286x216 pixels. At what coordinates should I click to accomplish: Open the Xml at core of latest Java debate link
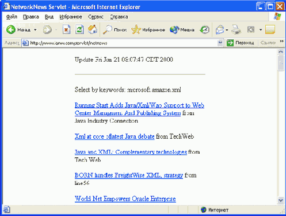point(115,137)
